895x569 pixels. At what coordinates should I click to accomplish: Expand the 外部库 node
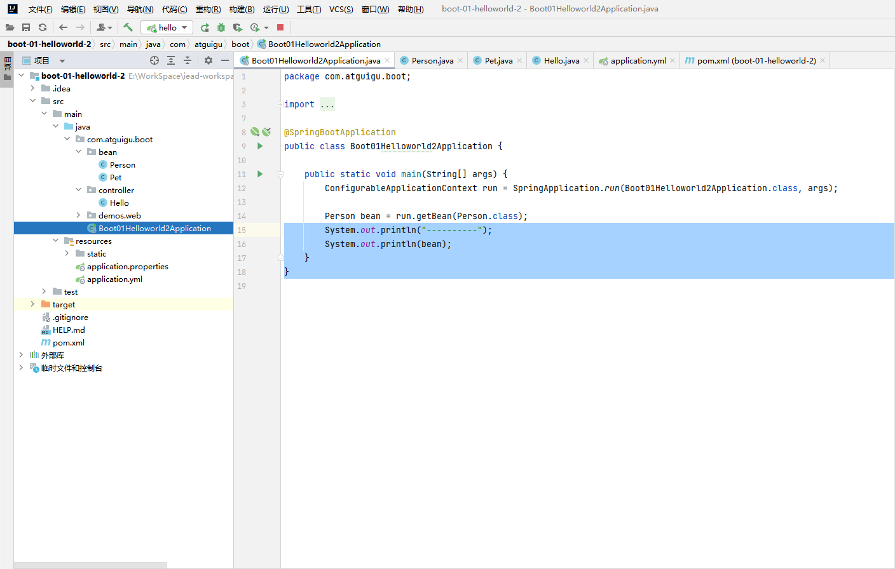[21, 355]
